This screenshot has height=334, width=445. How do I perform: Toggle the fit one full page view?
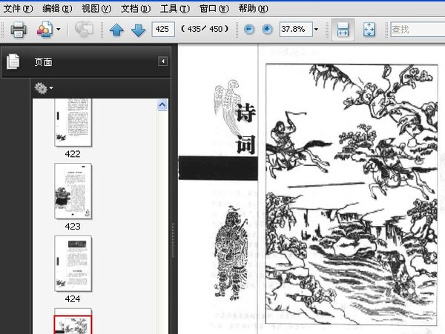coord(369,30)
